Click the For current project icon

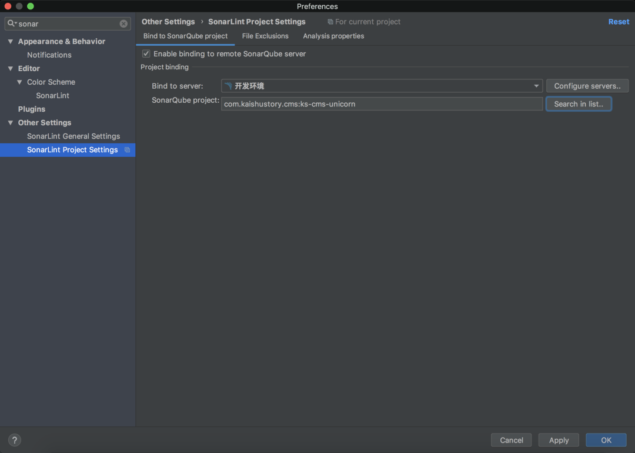click(330, 22)
